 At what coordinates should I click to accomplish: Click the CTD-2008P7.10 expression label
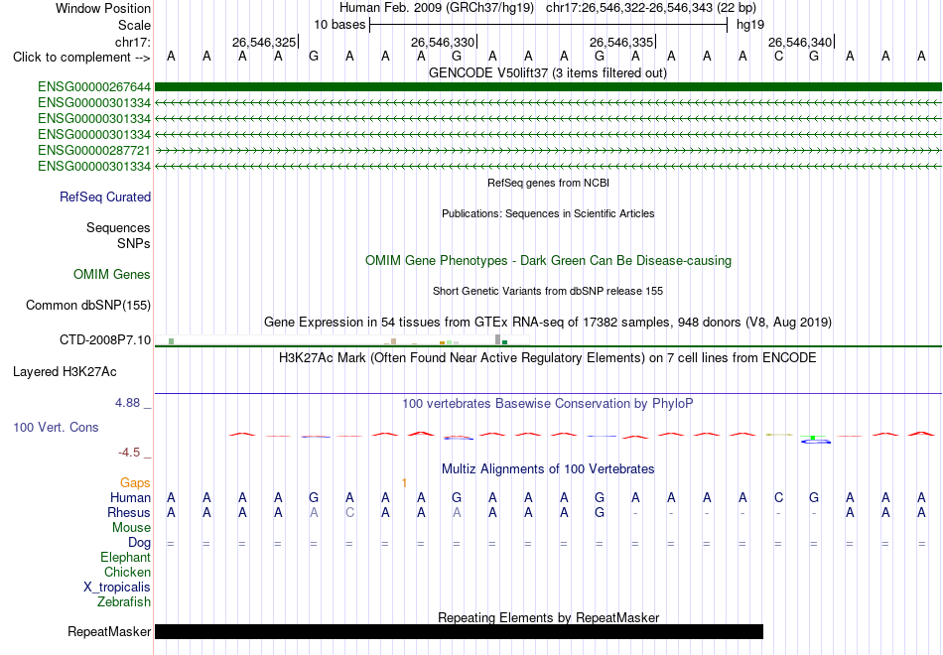click(x=105, y=339)
